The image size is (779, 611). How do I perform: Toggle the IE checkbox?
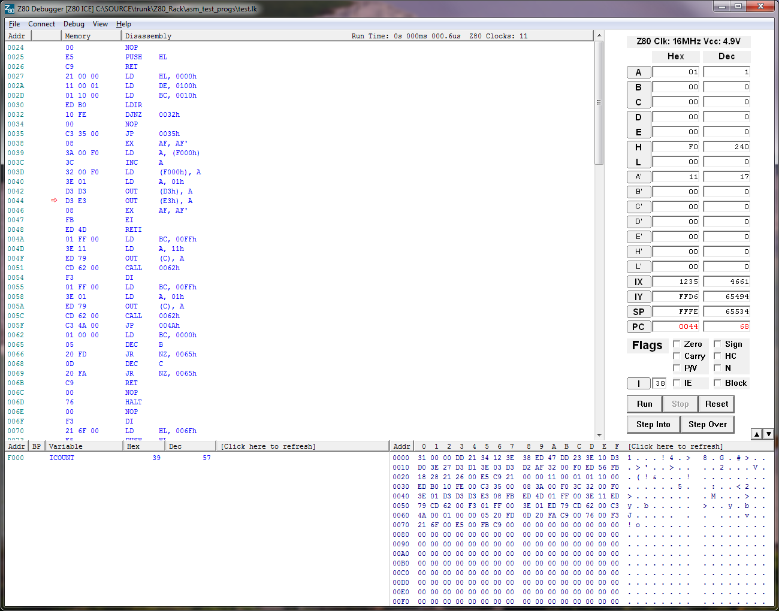677,383
